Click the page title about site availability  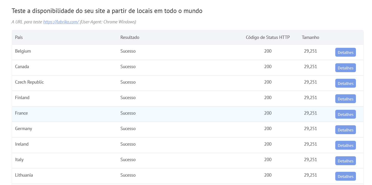click(x=107, y=11)
